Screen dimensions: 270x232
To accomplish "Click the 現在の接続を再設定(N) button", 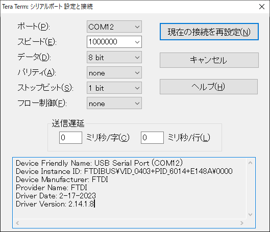I will [209, 32].
